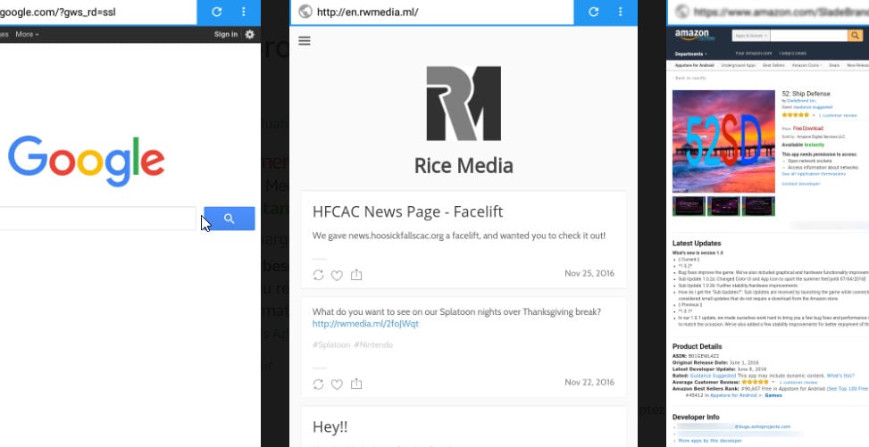Open Today's Deals in Amazon header

[792, 54]
